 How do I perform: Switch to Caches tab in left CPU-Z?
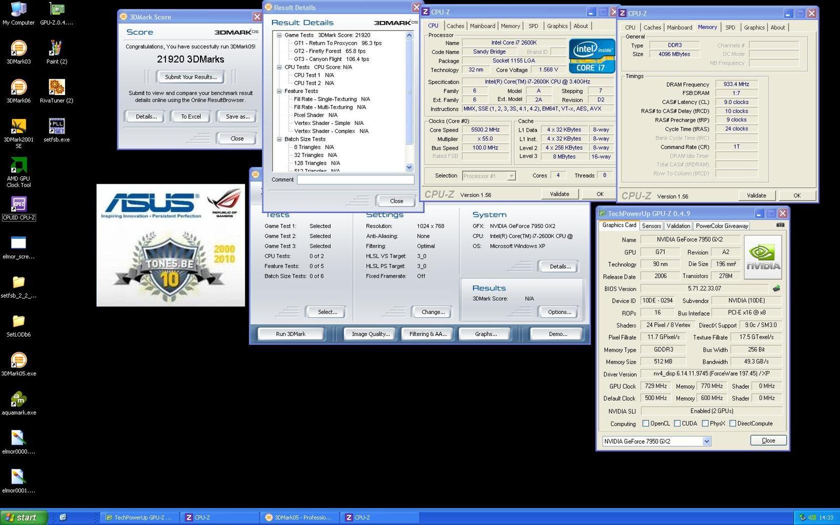pos(455,26)
